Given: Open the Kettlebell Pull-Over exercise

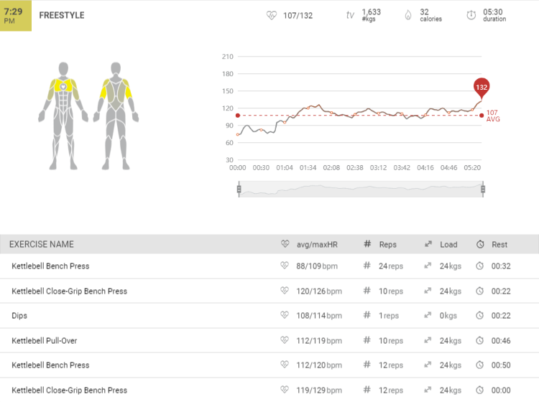Looking at the screenshot, I should tap(45, 340).
